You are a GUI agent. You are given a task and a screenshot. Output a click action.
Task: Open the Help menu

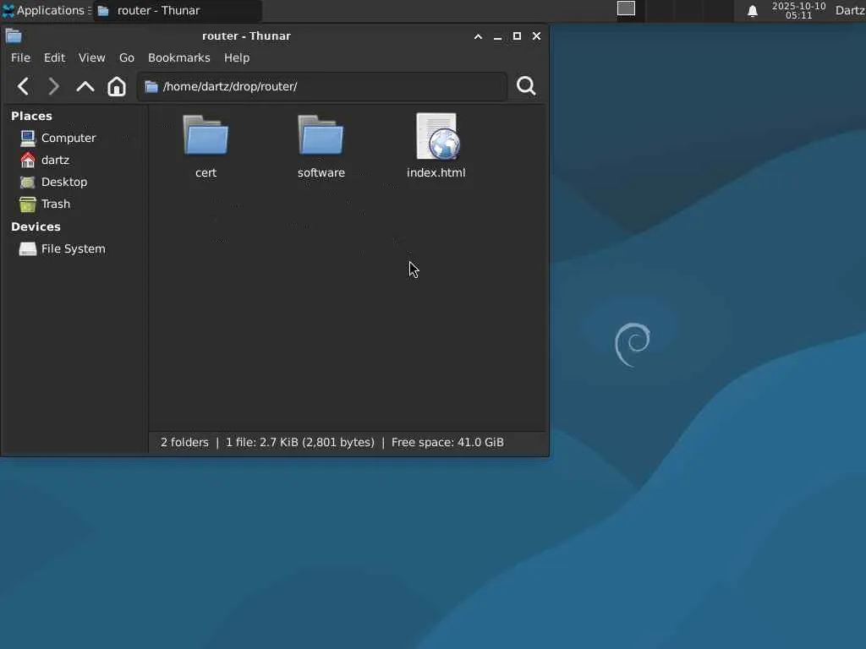tap(237, 58)
